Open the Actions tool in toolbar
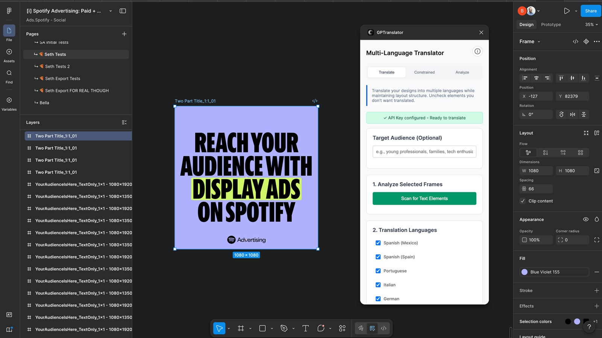Screen dimensions: 602x338 [342, 328]
